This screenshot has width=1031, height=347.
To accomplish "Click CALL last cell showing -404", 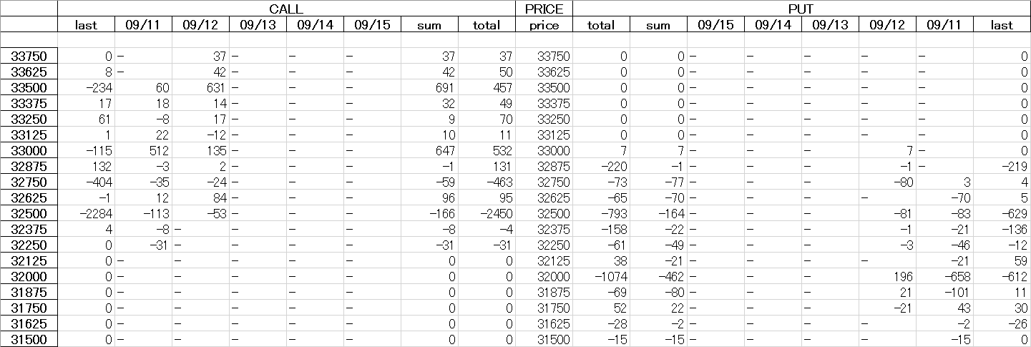I will coord(86,182).
